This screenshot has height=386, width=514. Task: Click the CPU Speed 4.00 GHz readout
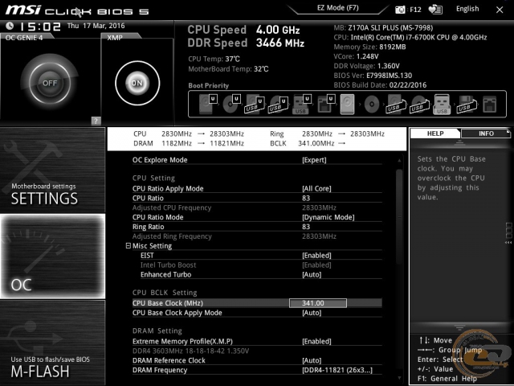click(243, 30)
